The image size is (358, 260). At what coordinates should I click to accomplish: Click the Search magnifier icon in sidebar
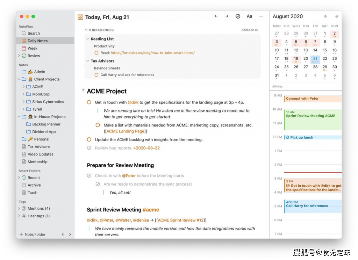[24, 33]
